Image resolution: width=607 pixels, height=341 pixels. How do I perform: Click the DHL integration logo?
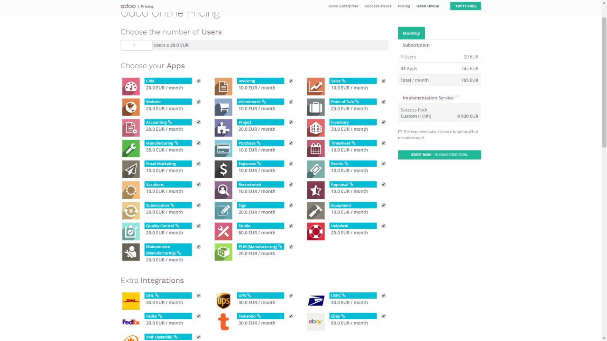[x=131, y=301]
